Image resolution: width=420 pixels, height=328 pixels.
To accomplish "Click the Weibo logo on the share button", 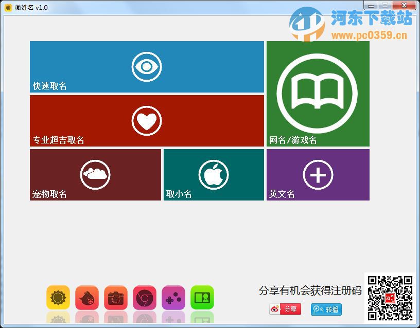I will [x=275, y=309].
